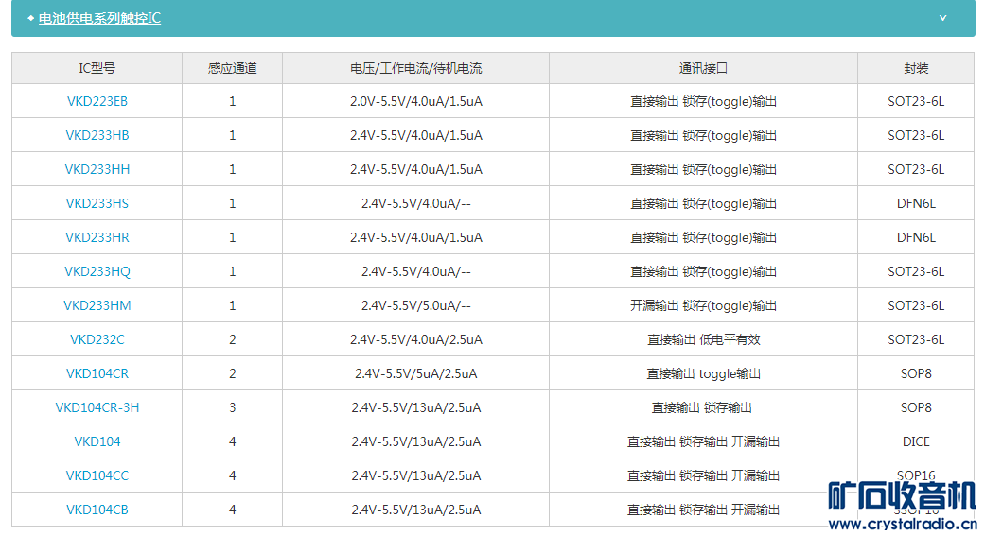The width and height of the screenshot is (985, 536).
Task: Open the VKD104 product link
Action: click(97, 441)
